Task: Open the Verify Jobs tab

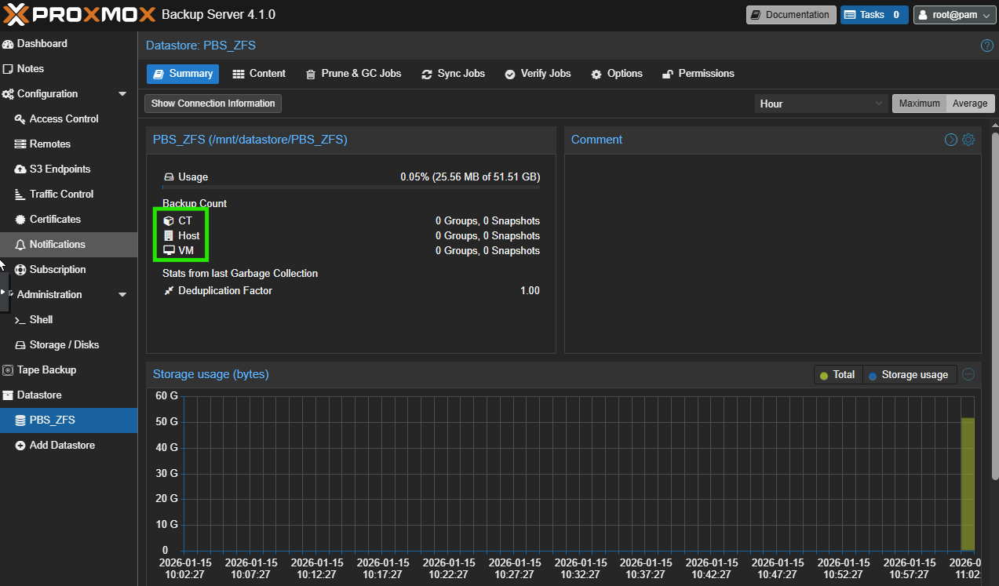Action: [538, 74]
